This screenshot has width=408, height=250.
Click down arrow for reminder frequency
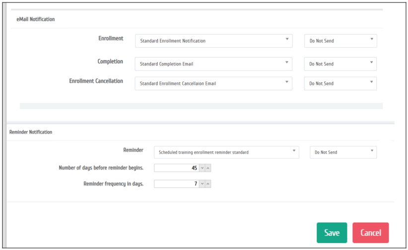coord(202,184)
